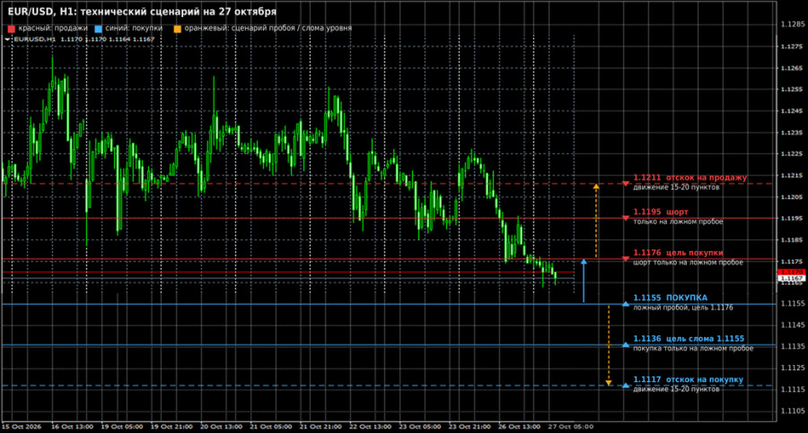Click the red triangle marker at 1.1211

[x=626, y=183]
